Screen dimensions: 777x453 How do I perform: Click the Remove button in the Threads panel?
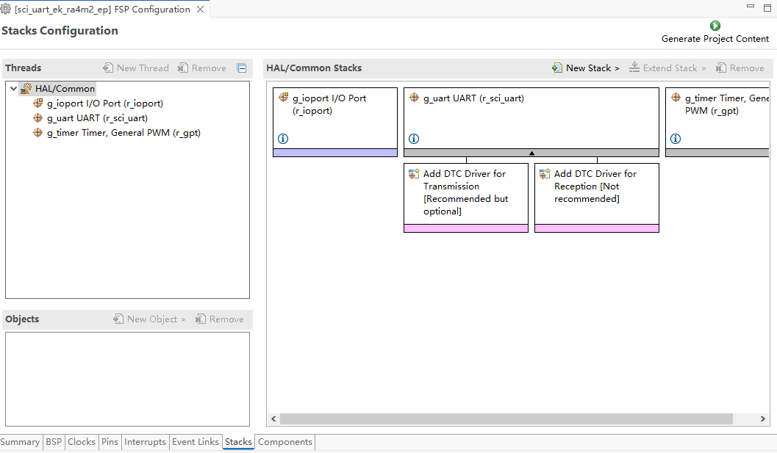(x=201, y=68)
